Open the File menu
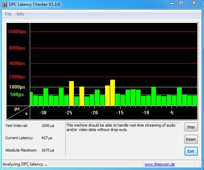 [x=8, y=14]
